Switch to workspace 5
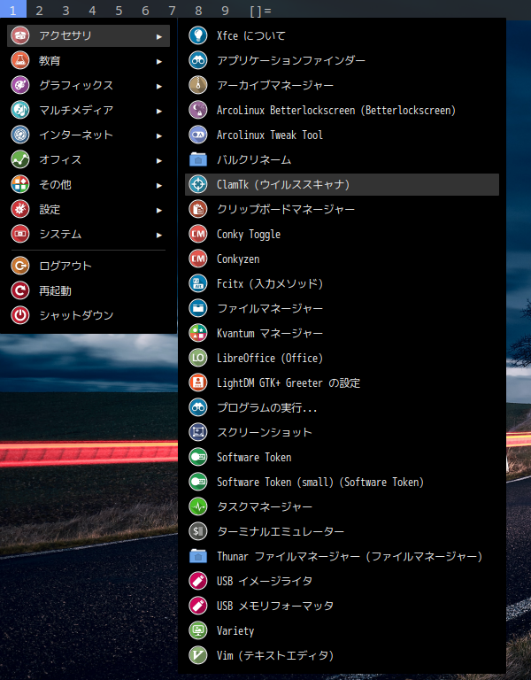531x680 pixels. pos(119,10)
